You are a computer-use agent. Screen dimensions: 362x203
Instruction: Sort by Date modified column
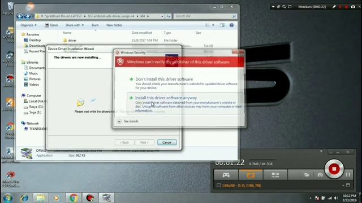pos(142,33)
